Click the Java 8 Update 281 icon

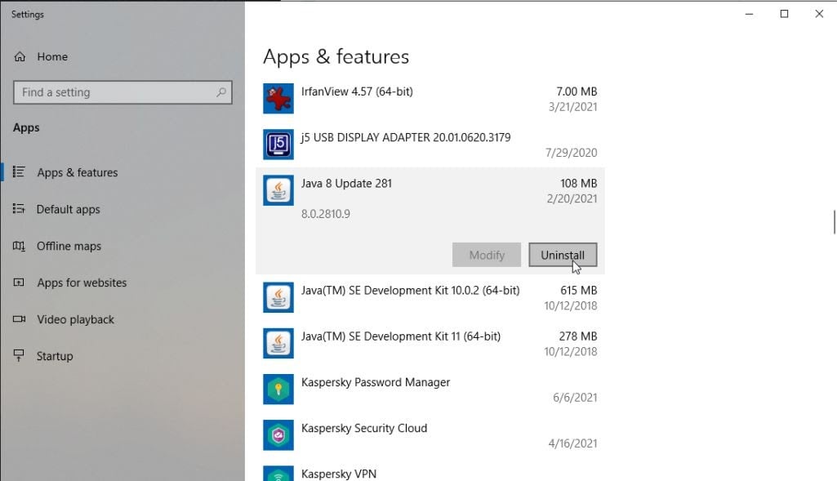tap(278, 190)
